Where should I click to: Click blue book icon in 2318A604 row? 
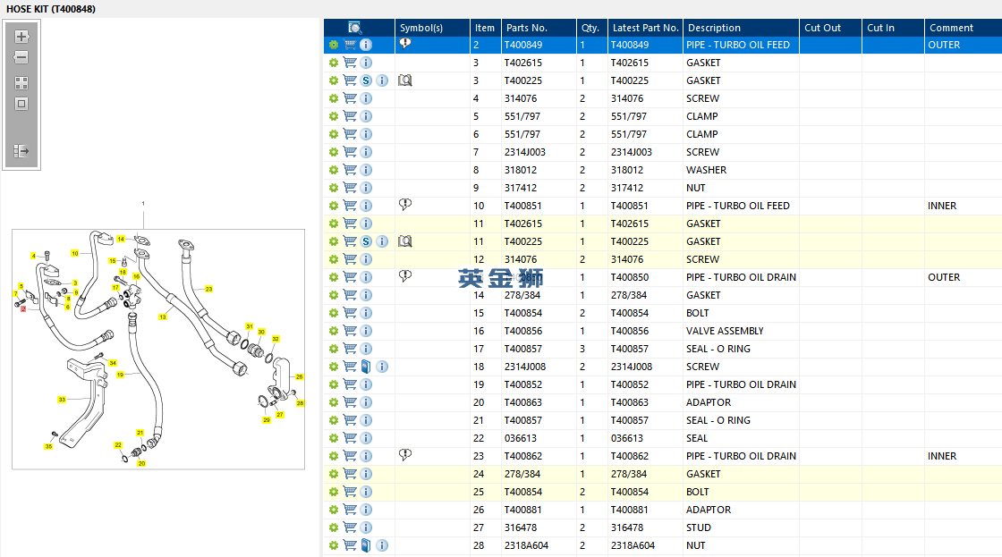(366, 545)
